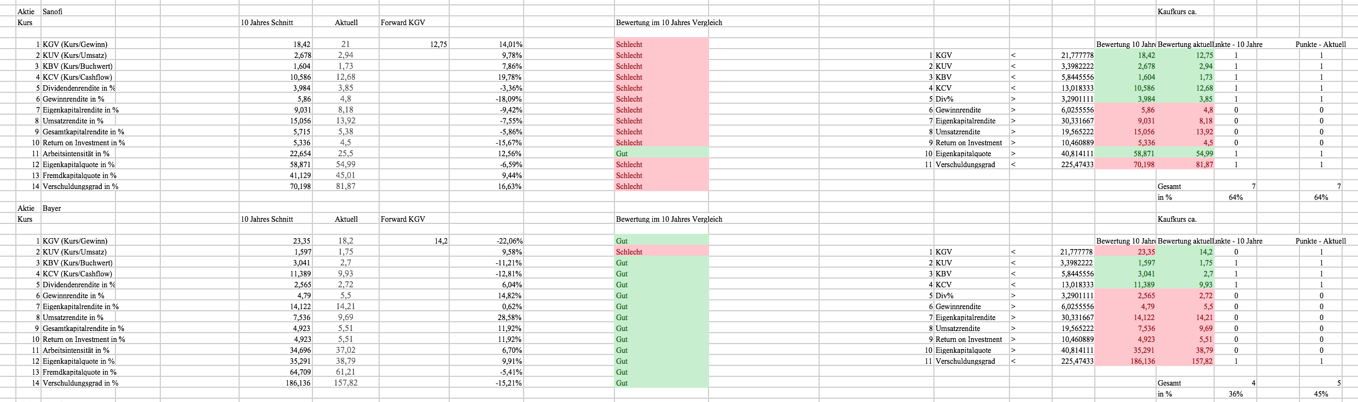Select the 45% total cell for Bayer
The image size is (1358, 402).
click(x=1321, y=394)
